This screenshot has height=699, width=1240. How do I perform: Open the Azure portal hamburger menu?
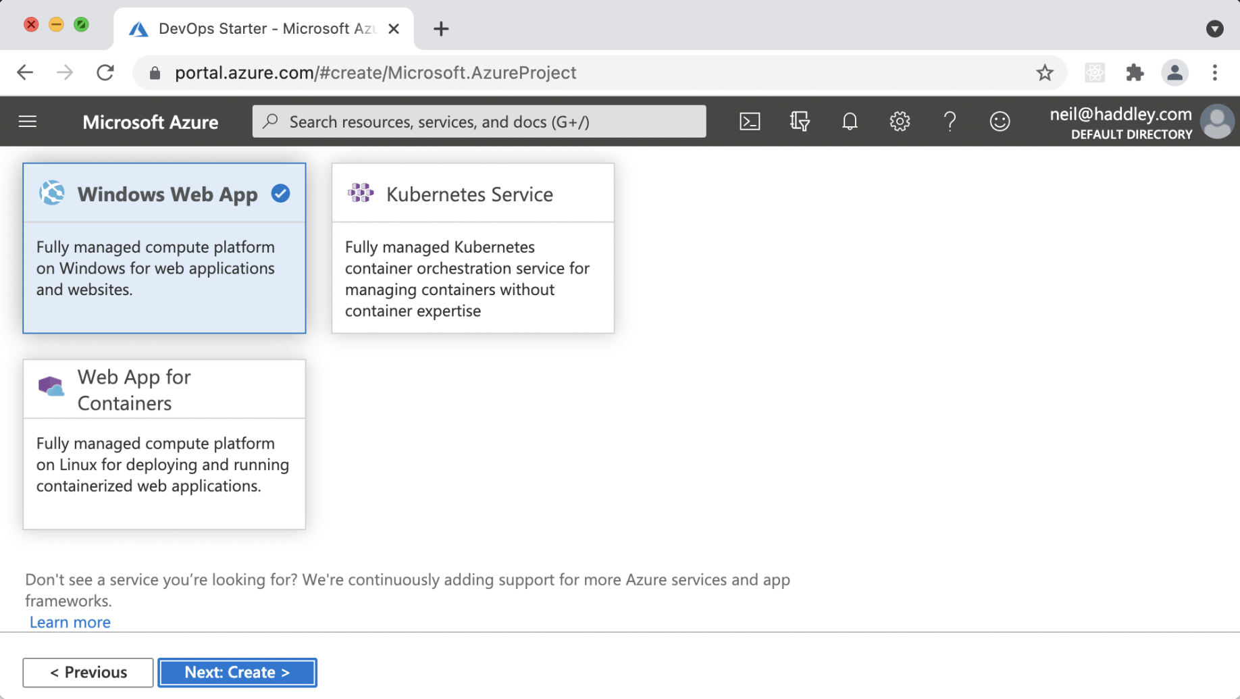pos(28,122)
